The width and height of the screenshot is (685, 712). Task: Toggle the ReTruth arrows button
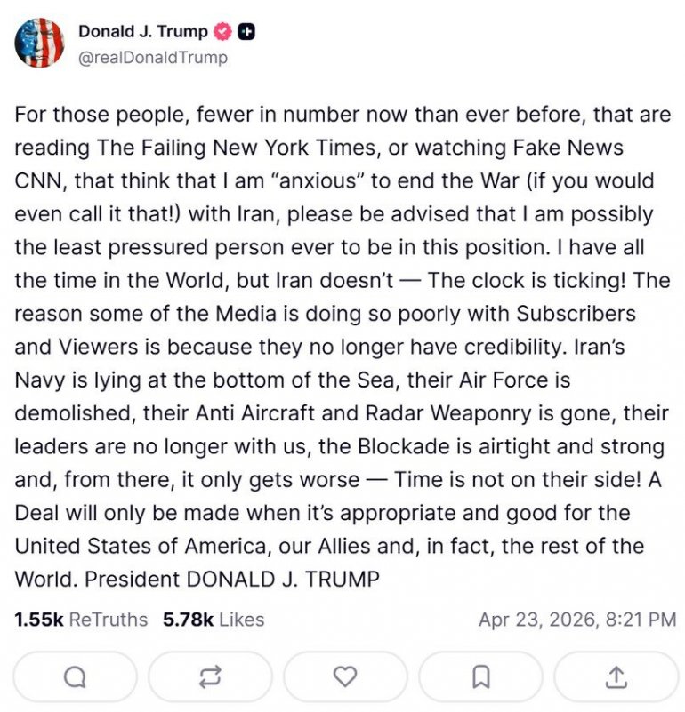click(211, 677)
